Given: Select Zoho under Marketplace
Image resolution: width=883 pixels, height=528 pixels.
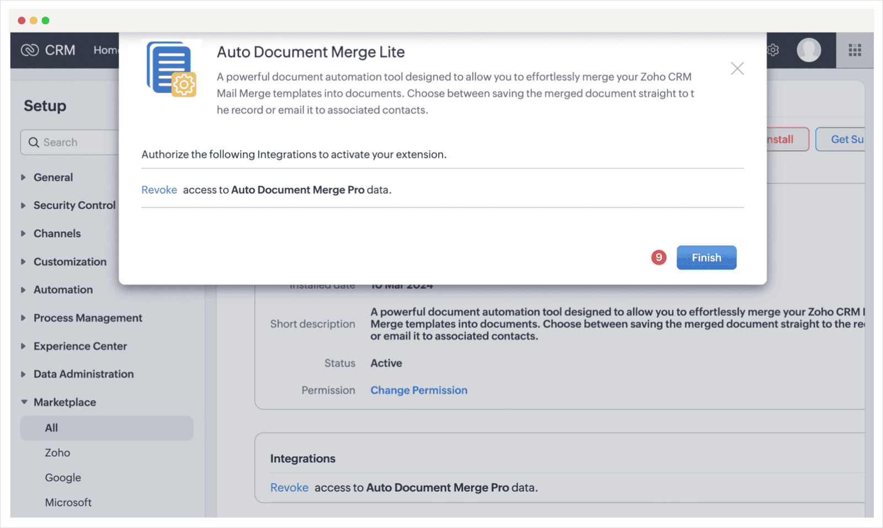Looking at the screenshot, I should click(57, 453).
